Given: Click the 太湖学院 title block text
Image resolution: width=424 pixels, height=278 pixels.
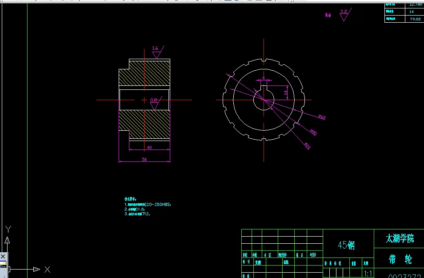Looking at the screenshot, I should coord(400,238).
